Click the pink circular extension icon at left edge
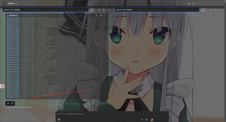Image resolution: width=226 pixels, height=122 pixels. point(2,86)
